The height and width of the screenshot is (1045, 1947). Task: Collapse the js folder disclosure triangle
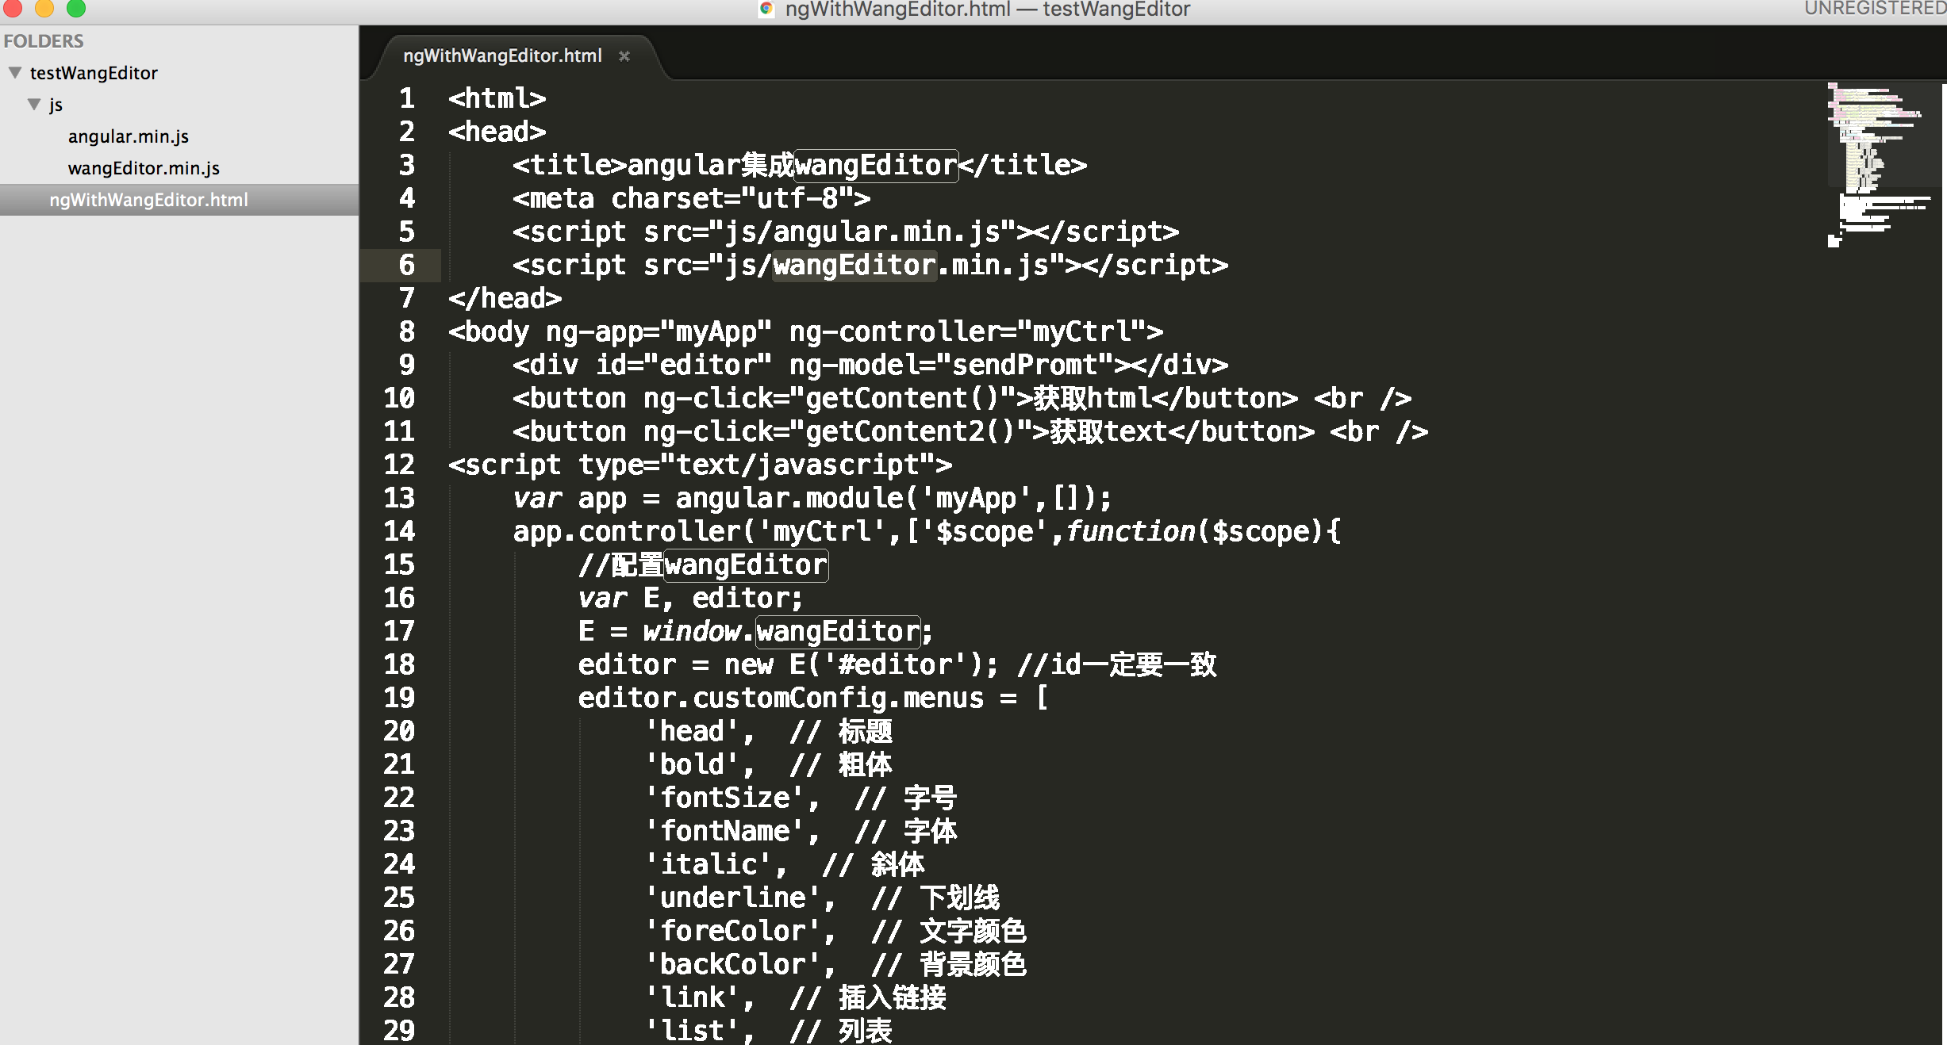tap(34, 104)
